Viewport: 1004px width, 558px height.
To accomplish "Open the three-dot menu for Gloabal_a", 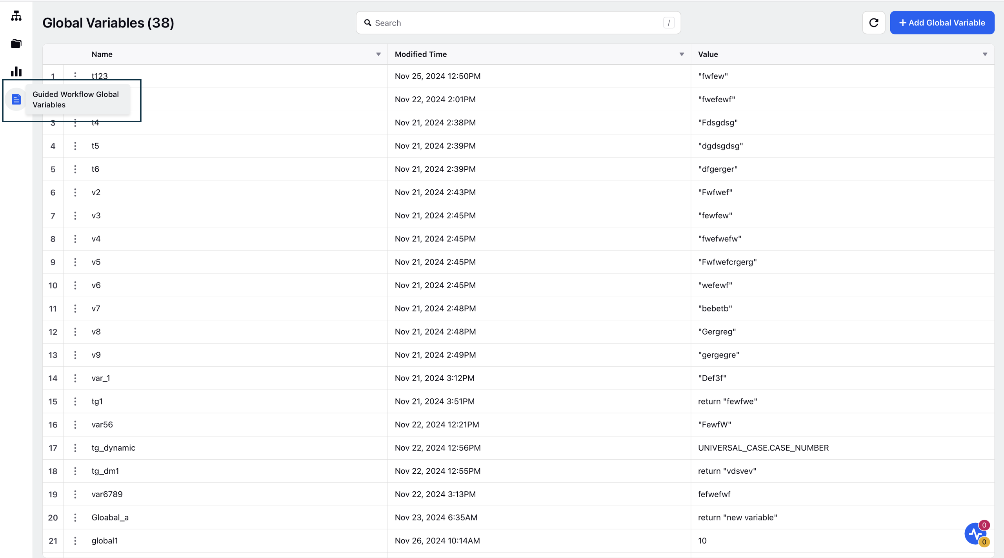I will (x=75, y=518).
